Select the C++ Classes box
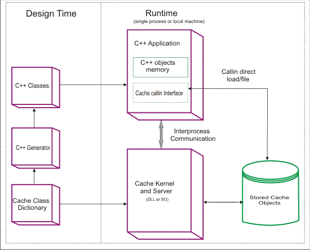This screenshot has width=310, height=250. click(x=36, y=87)
